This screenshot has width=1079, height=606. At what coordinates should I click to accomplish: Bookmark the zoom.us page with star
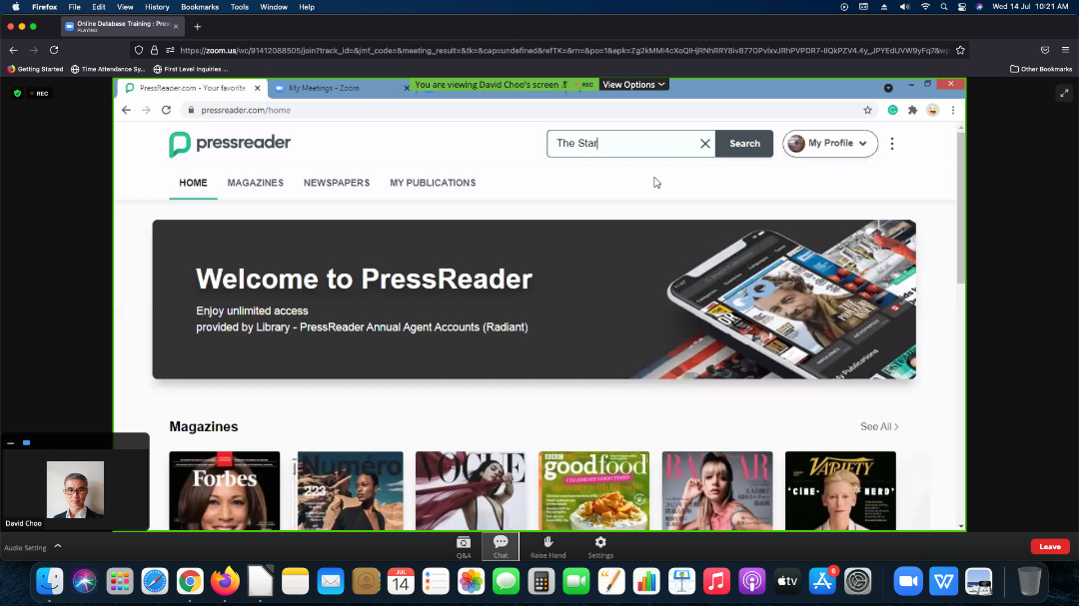point(961,50)
